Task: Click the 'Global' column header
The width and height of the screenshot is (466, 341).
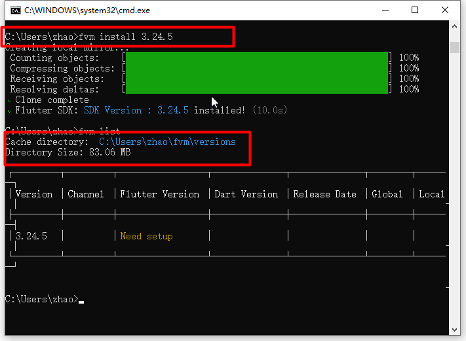Action: [387, 194]
